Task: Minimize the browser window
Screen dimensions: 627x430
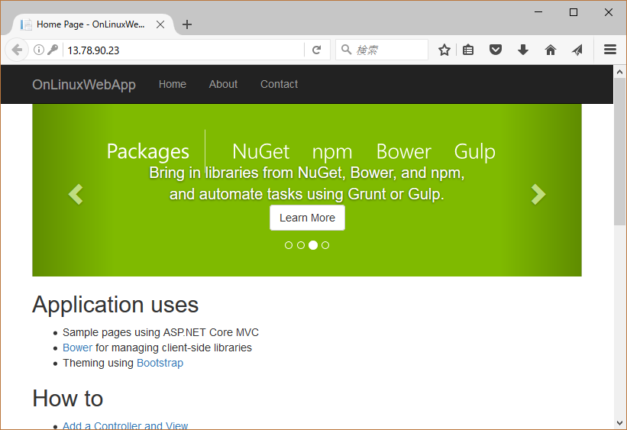Action: (538, 12)
